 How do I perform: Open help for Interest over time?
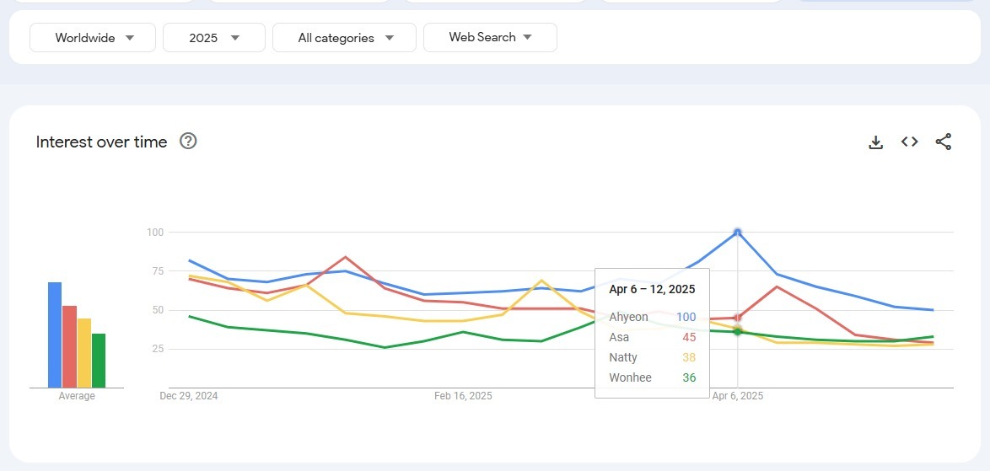188,142
